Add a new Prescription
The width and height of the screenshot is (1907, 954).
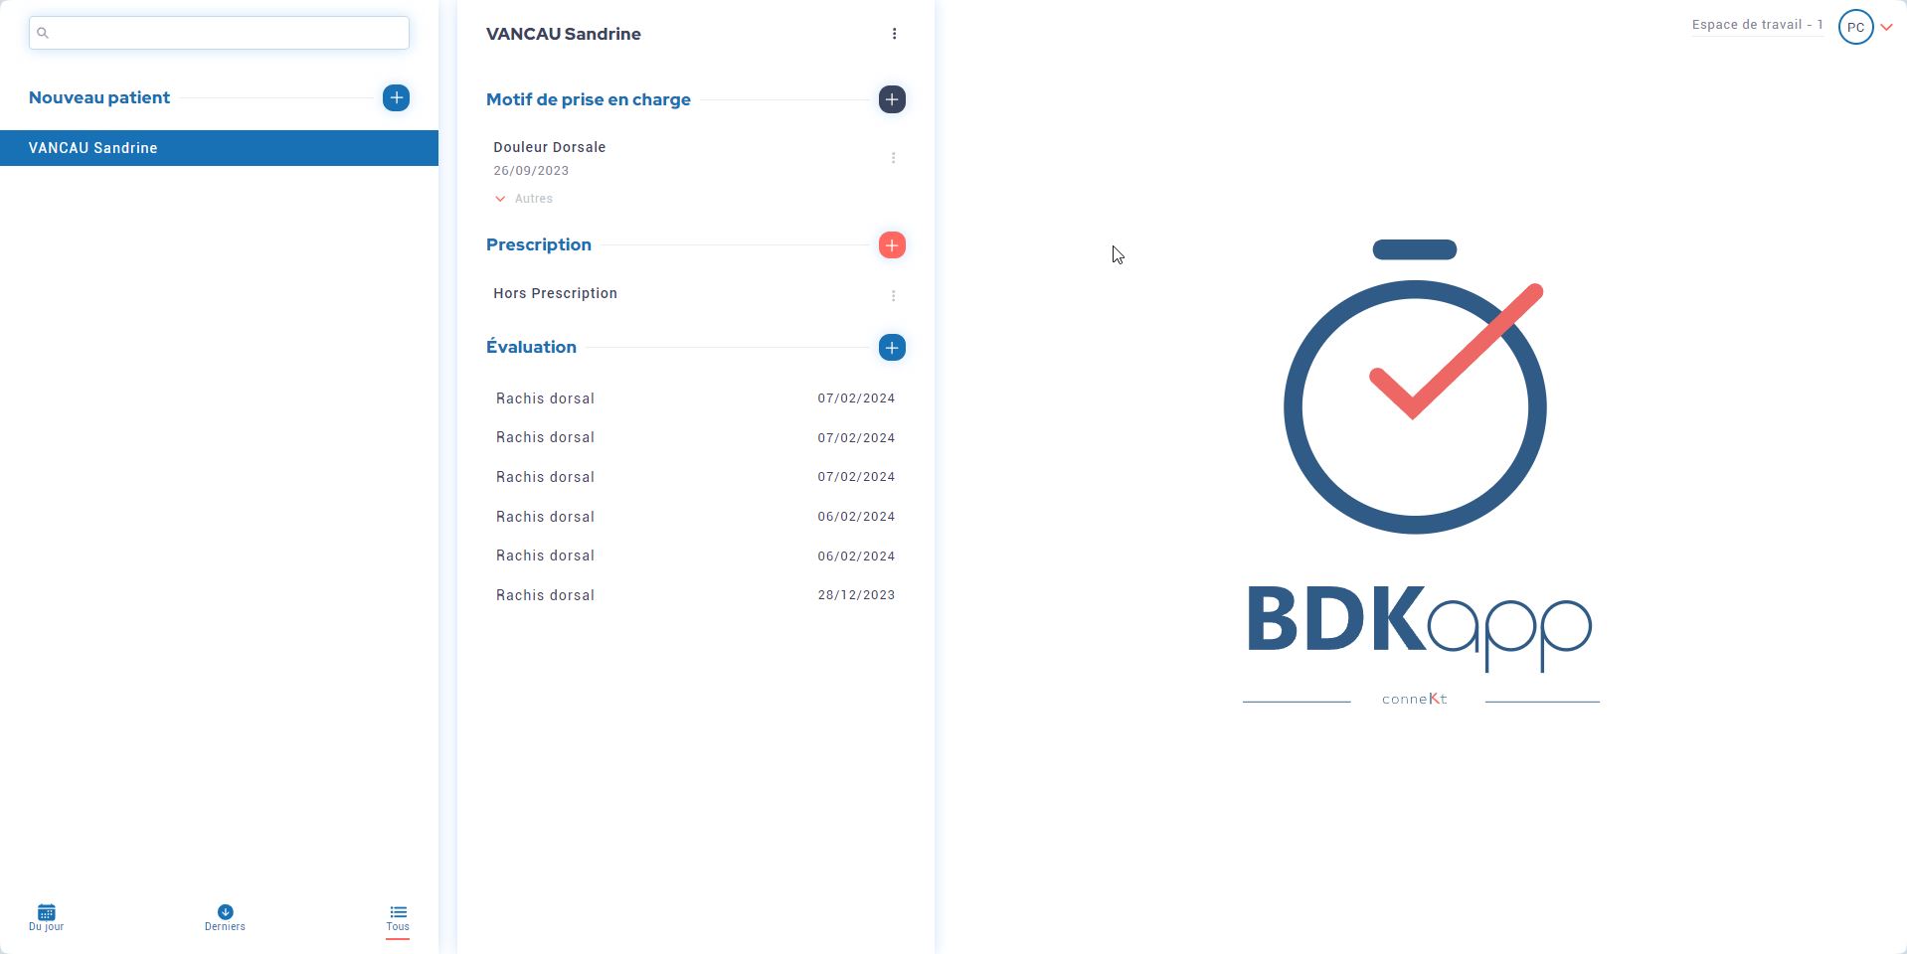coord(892,245)
